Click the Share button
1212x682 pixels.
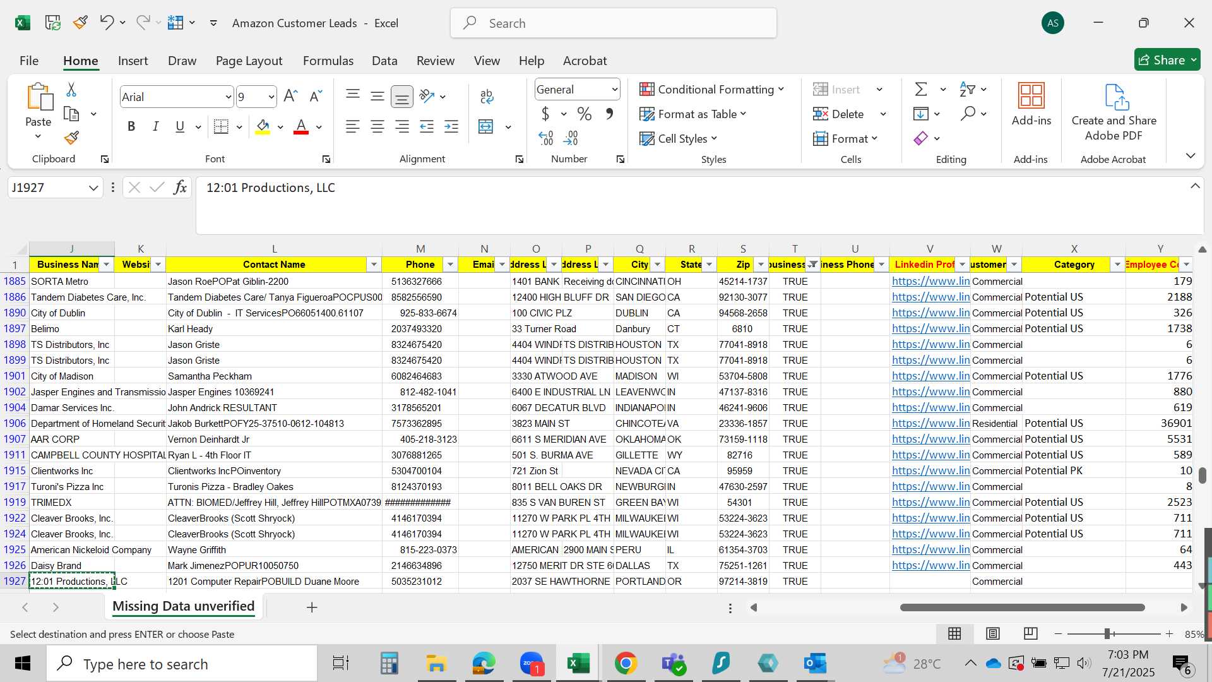click(1167, 60)
